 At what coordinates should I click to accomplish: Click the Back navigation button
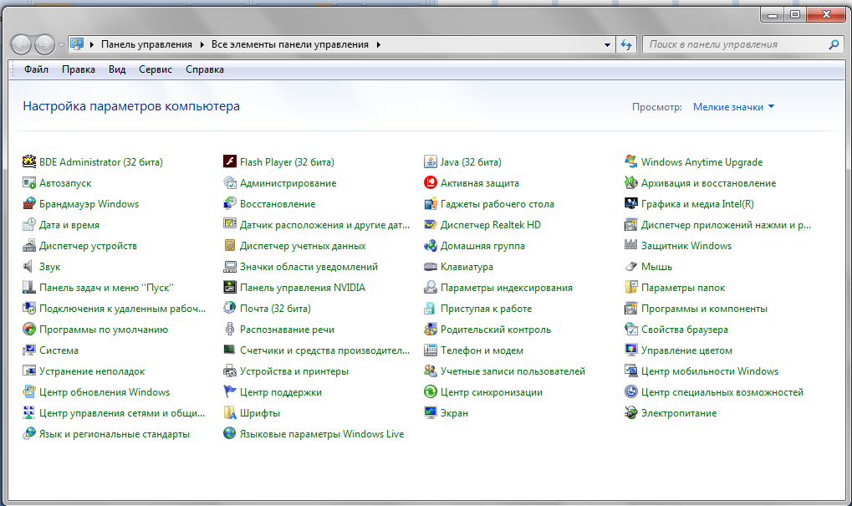21,44
